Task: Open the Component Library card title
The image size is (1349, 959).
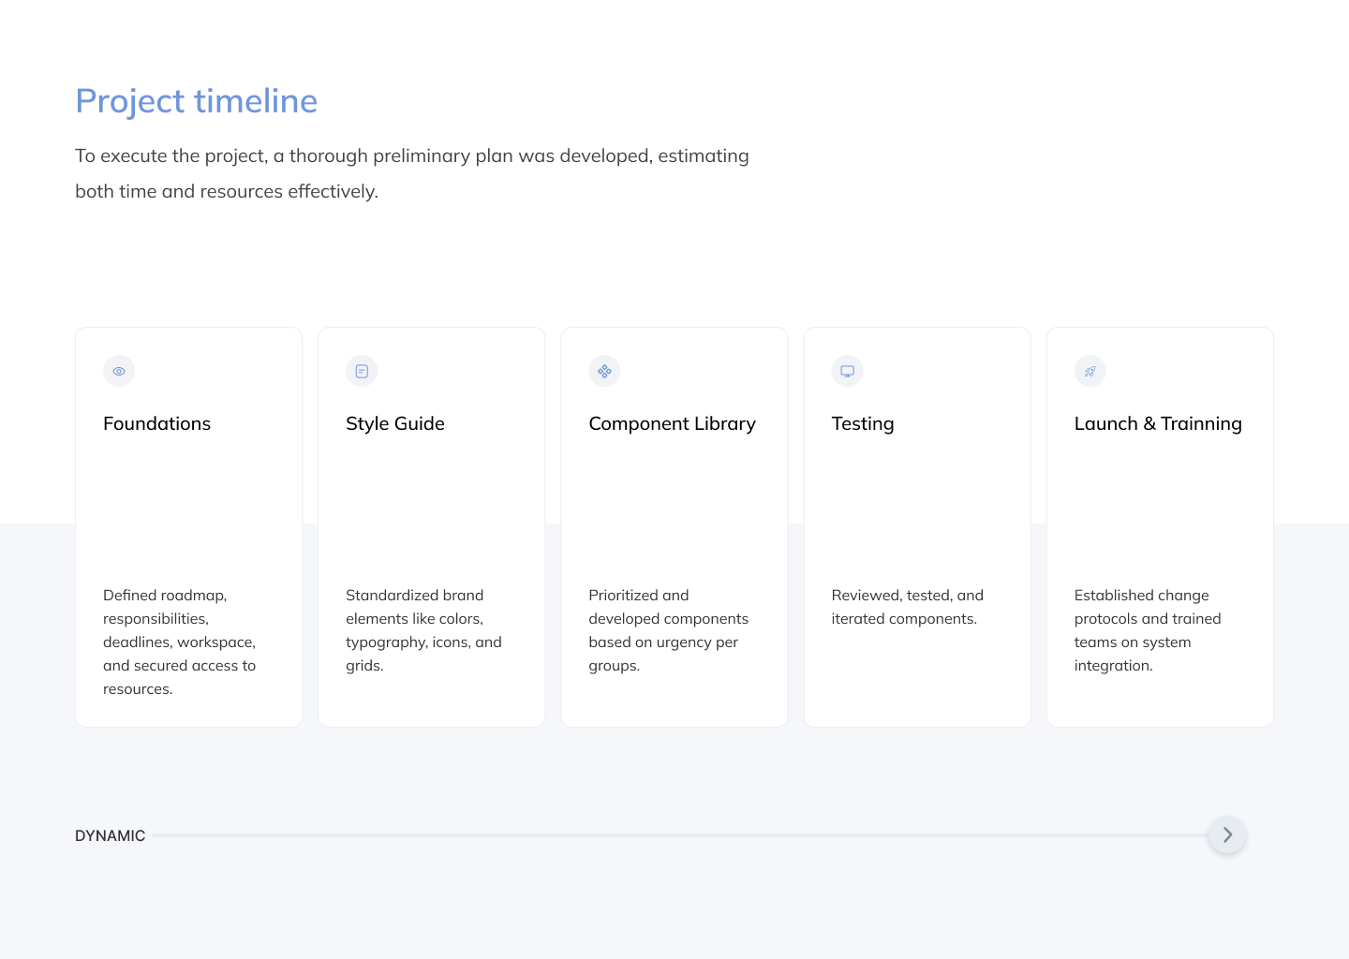Action: click(672, 423)
